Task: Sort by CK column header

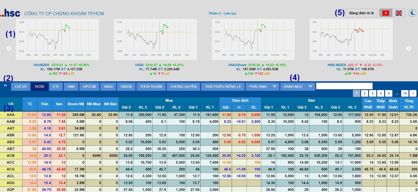Action: tap(11, 104)
